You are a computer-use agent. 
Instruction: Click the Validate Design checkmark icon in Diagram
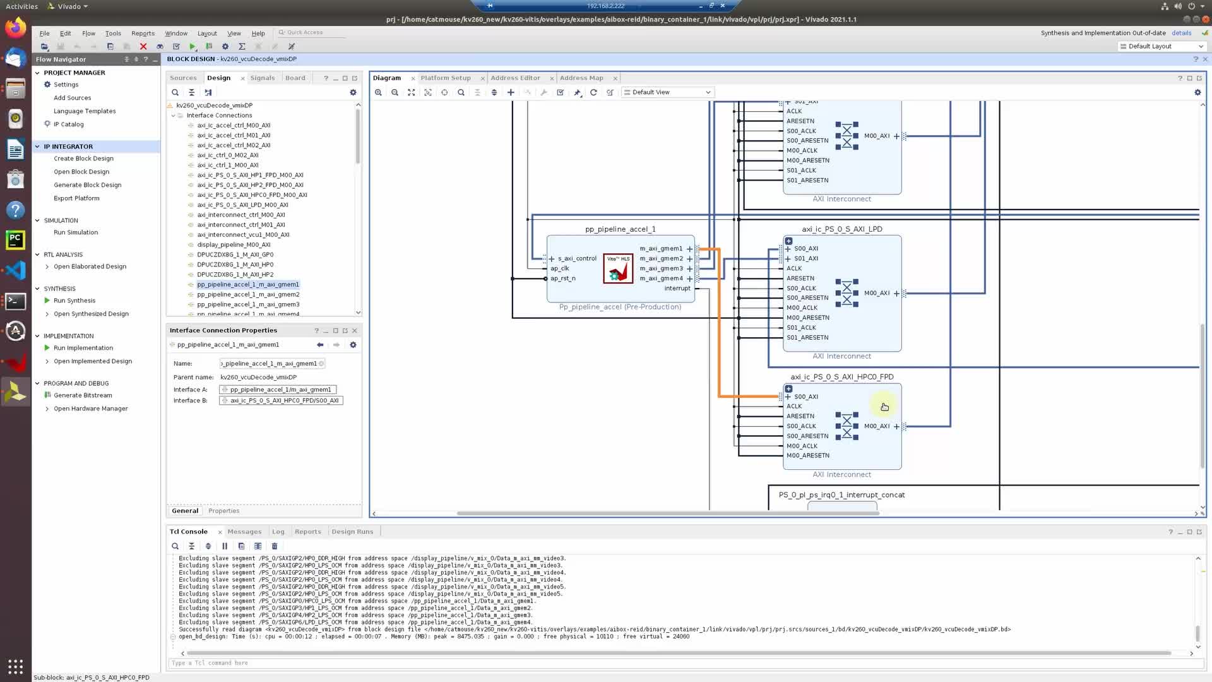(x=560, y=92)
